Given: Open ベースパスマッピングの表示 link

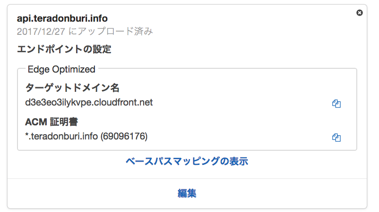Looking at the screenshot, I should click(187, 162).
